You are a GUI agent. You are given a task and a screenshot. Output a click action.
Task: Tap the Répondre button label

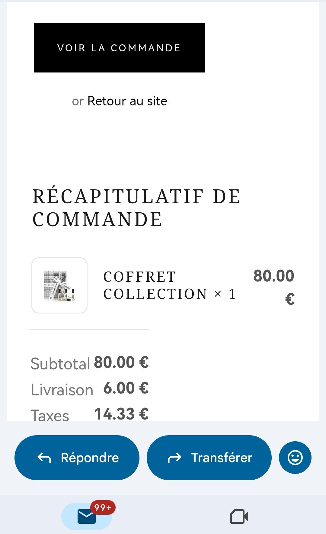click(x=90, y=458)
